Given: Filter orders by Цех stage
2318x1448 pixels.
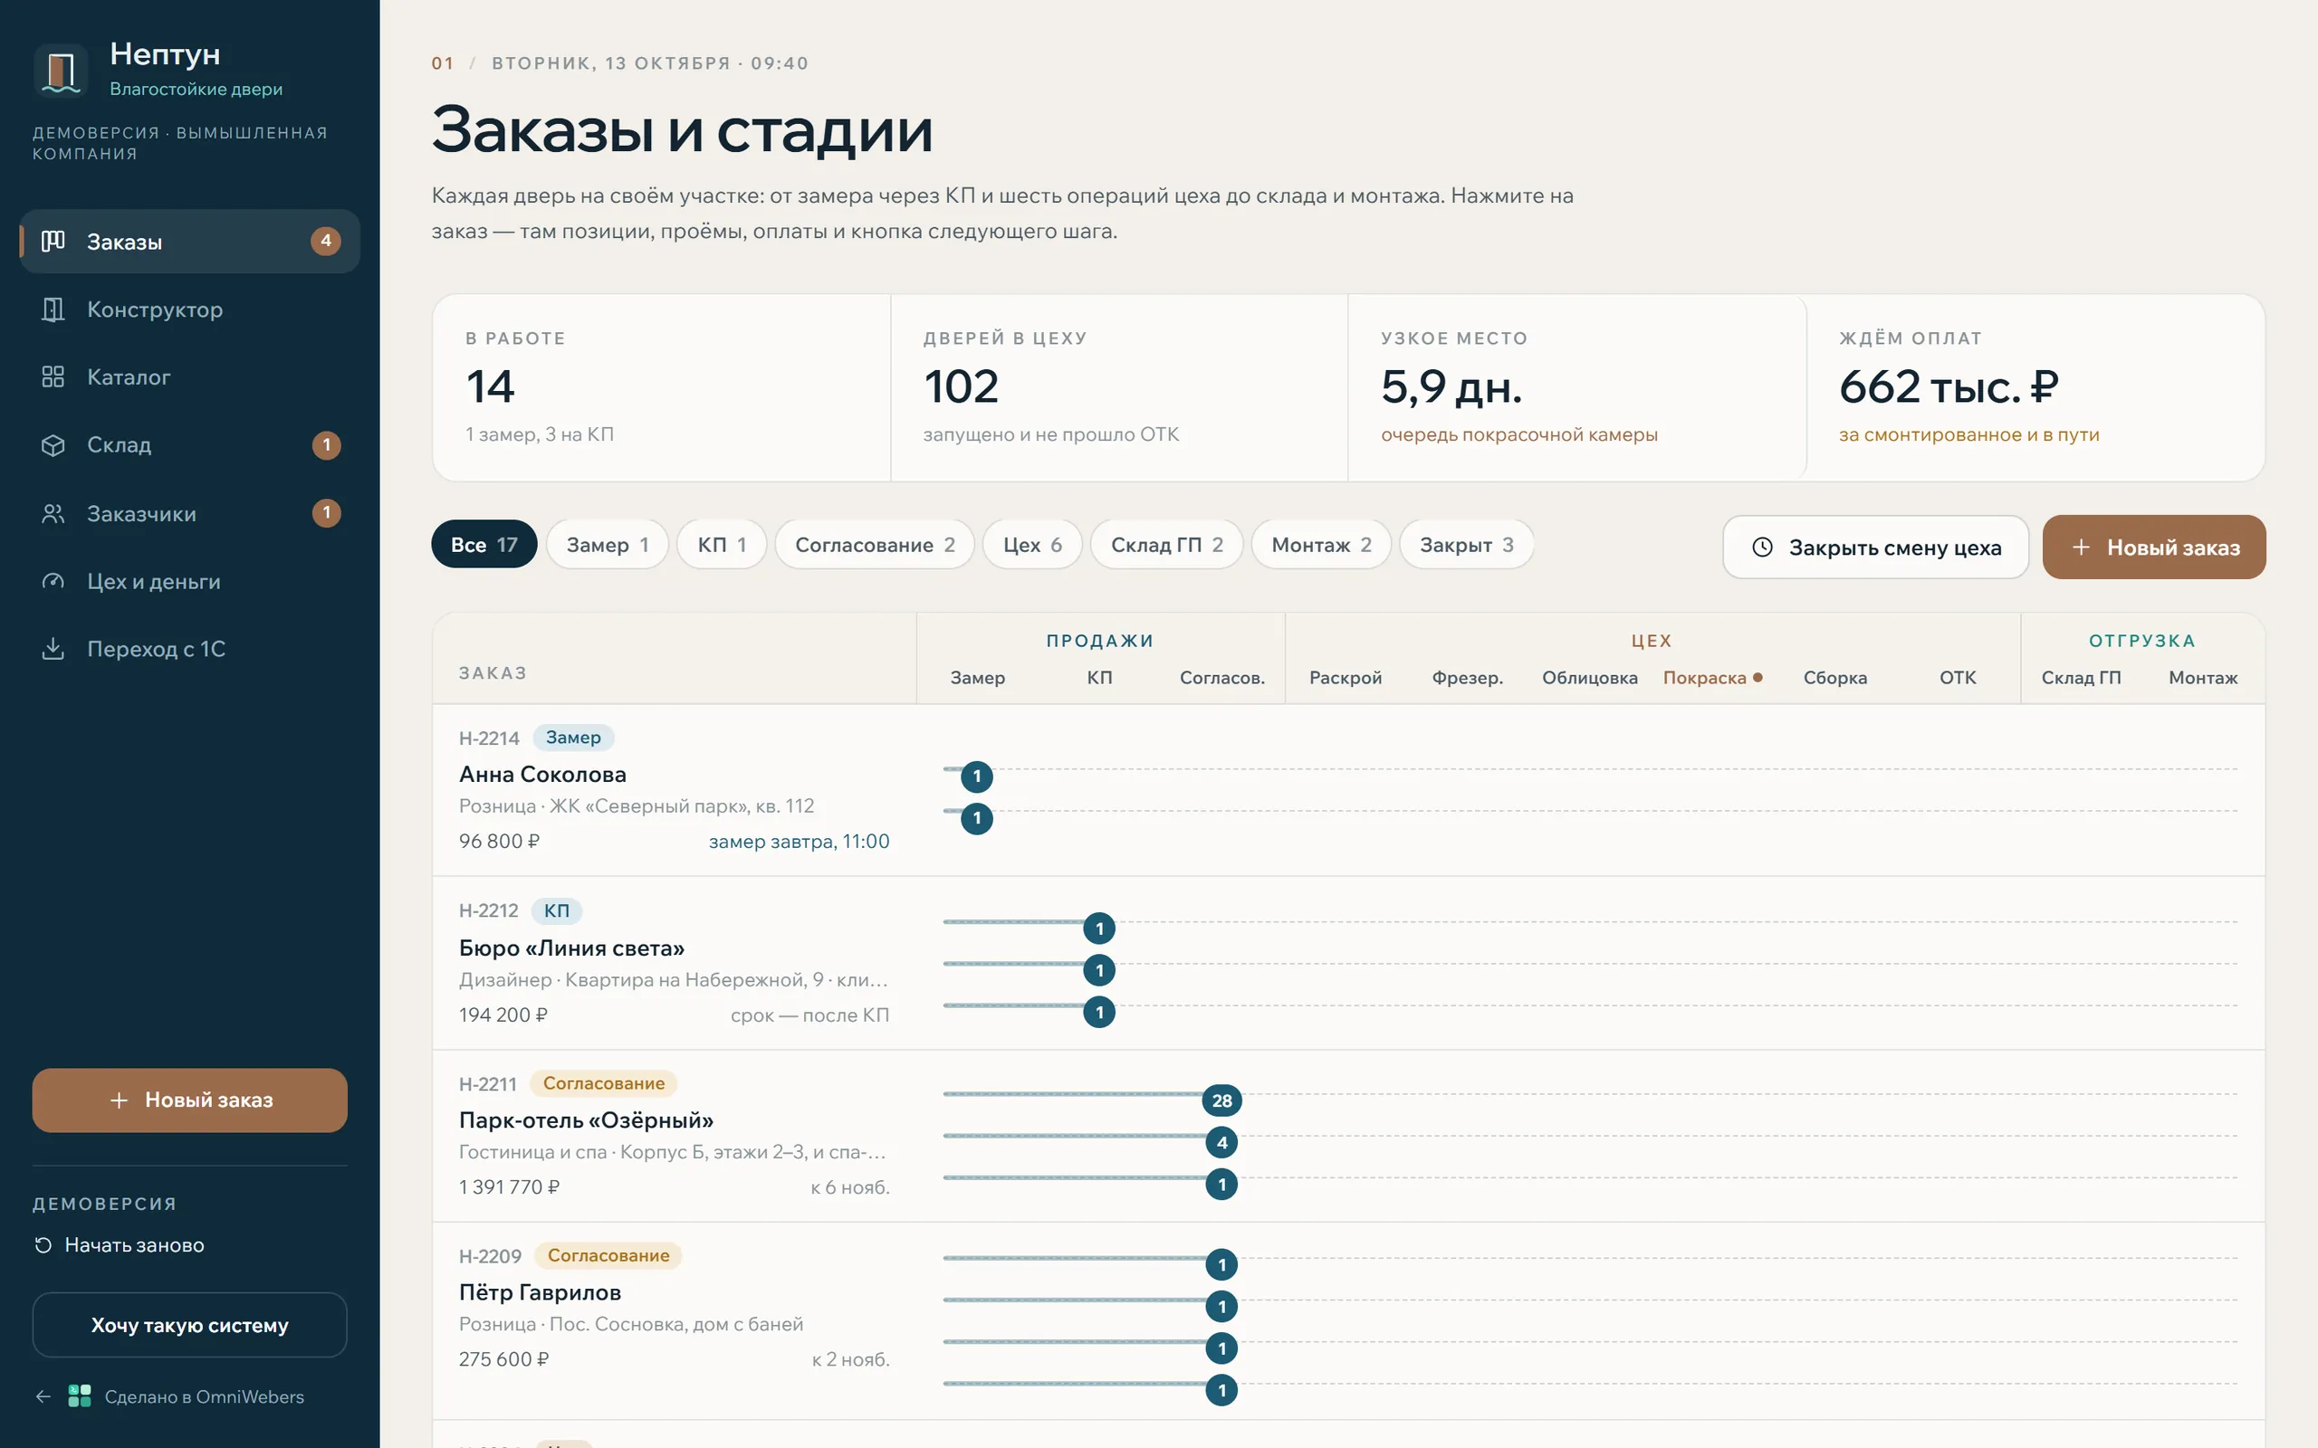Looking at the screenshot, I should point(1032,544).
